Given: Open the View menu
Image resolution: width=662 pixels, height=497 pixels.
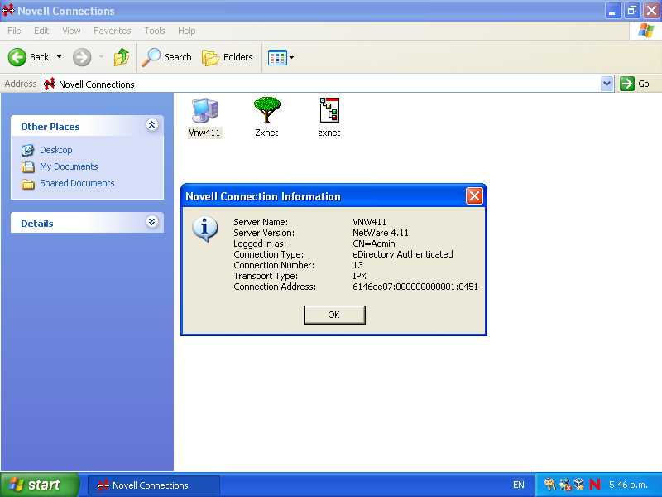Looking at the screenshot, I should [x=71, y=31].
